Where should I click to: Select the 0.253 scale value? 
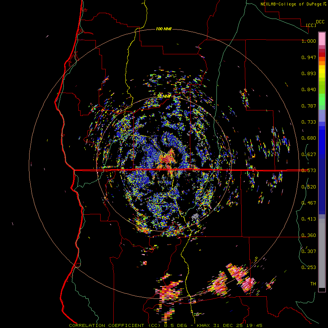(x=309, y=268)
